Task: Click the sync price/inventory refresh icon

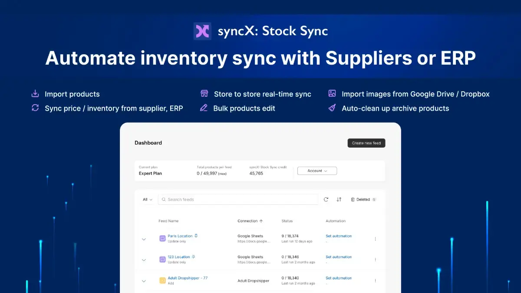Action: point(35,108)
